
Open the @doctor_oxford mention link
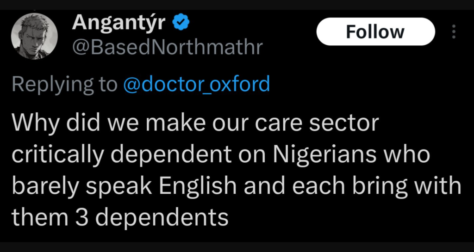[196, 84]
